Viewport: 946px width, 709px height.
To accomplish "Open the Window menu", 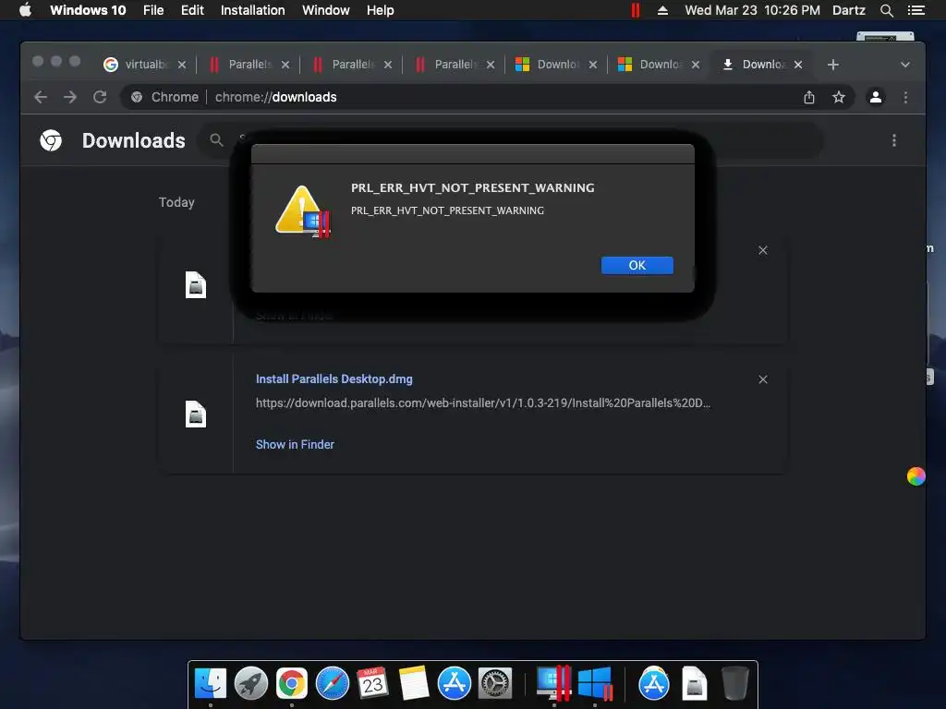I will [326, 10].
